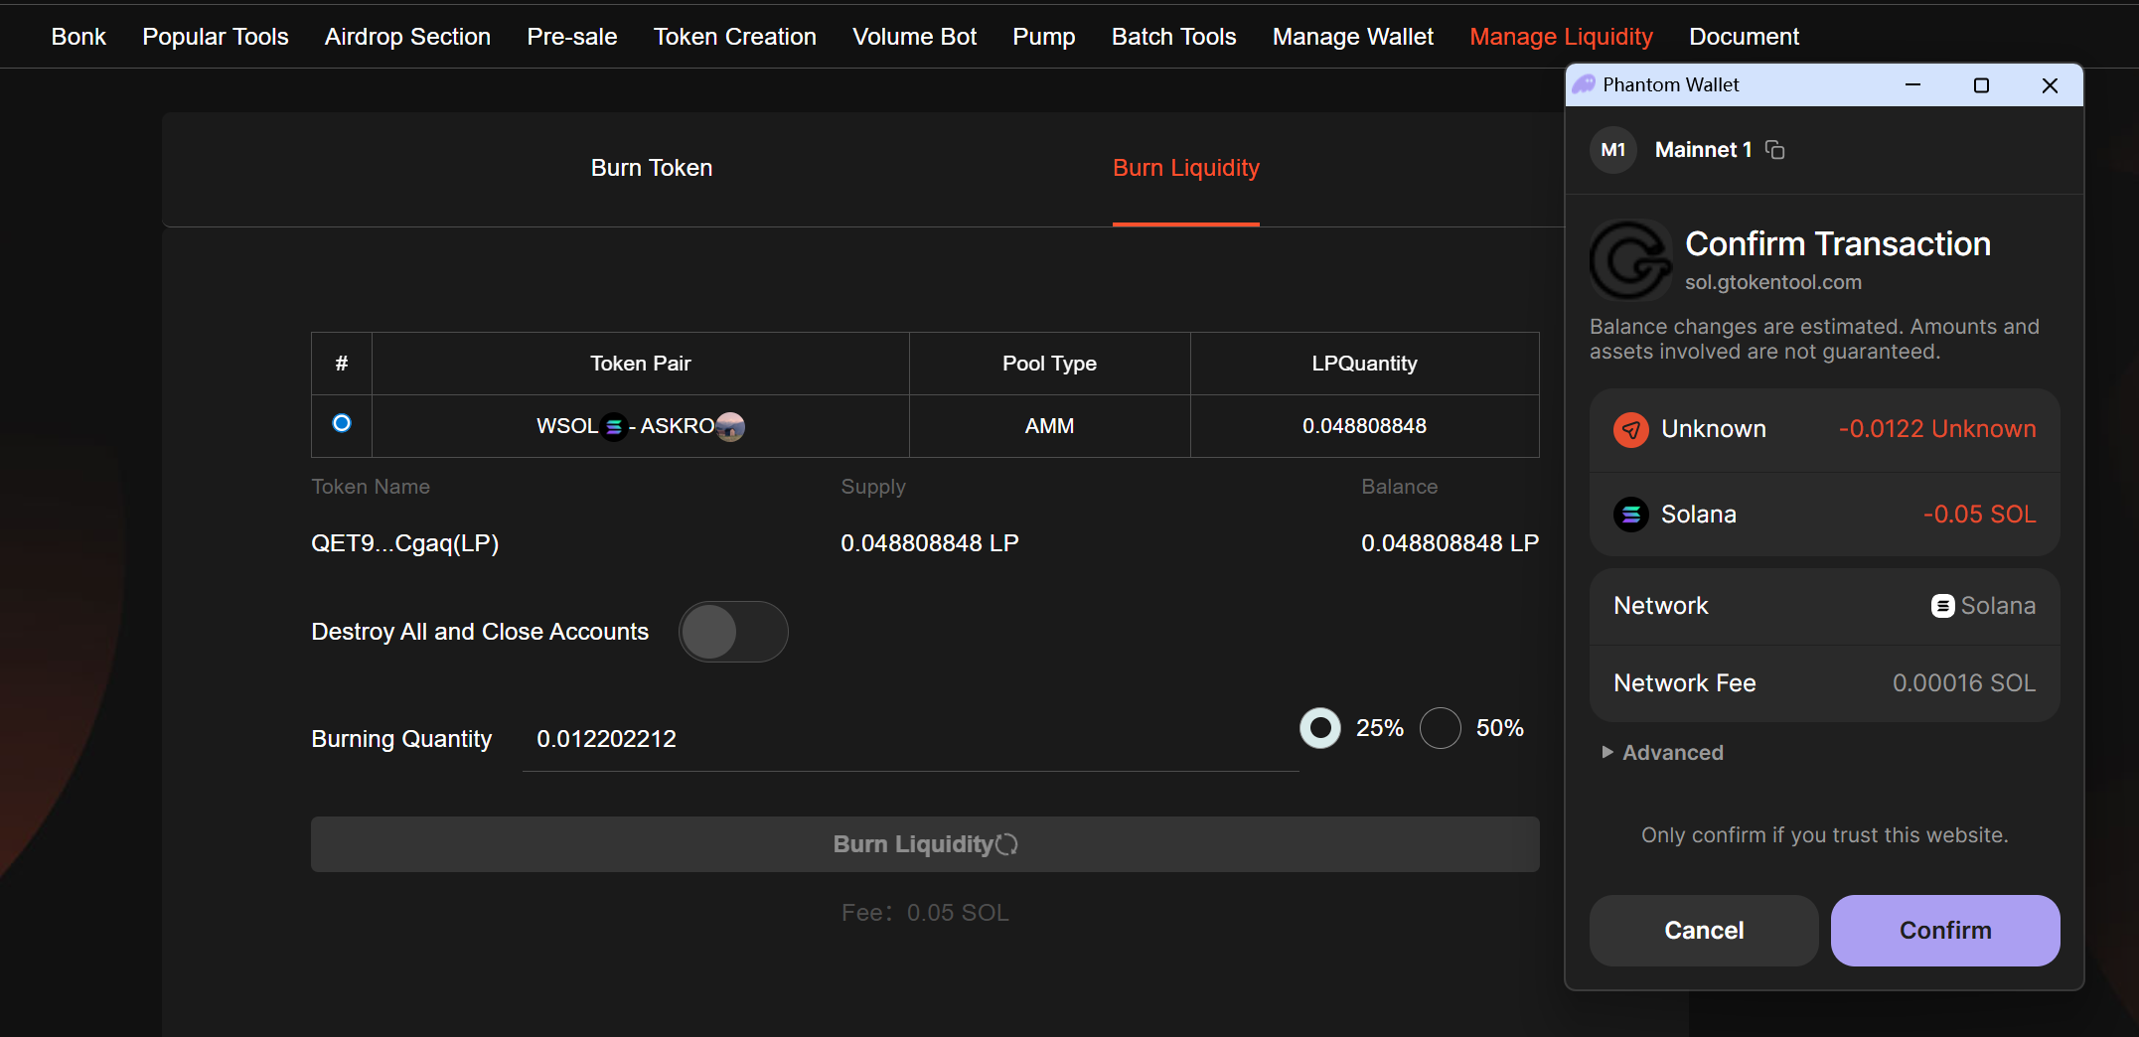Viewport: 2139px width, 1037px height.
Task: Open the Manage Liquidity menu
Action: [1561, 37]
